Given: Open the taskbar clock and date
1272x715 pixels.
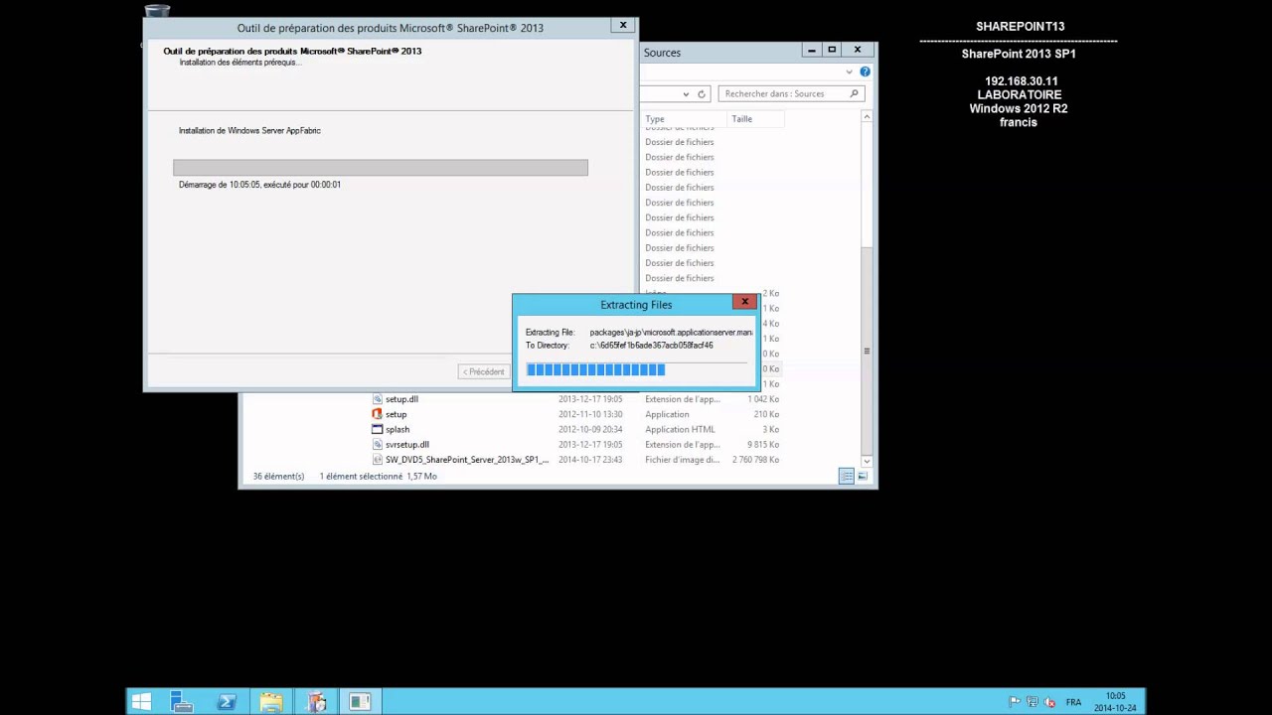Looking at the screenshot, I should [1115, 702].
